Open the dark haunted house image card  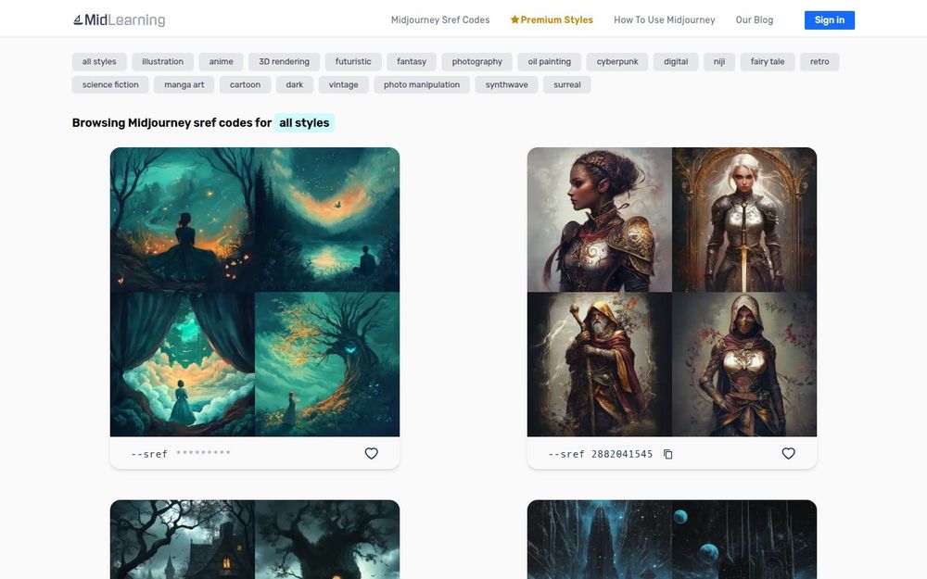255,539
